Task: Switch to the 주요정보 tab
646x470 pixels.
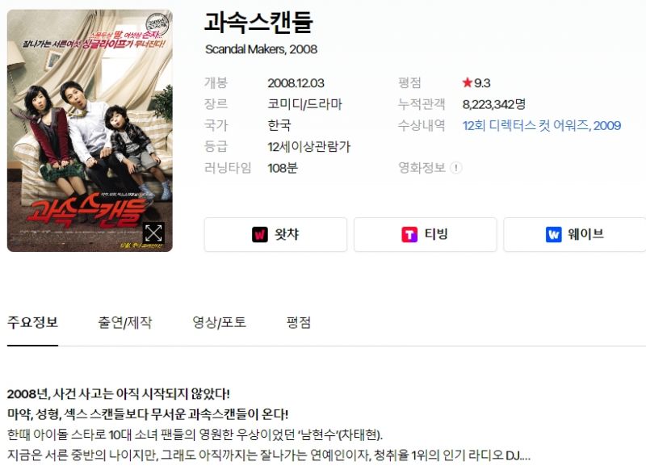Action: (x=32, y=322)
